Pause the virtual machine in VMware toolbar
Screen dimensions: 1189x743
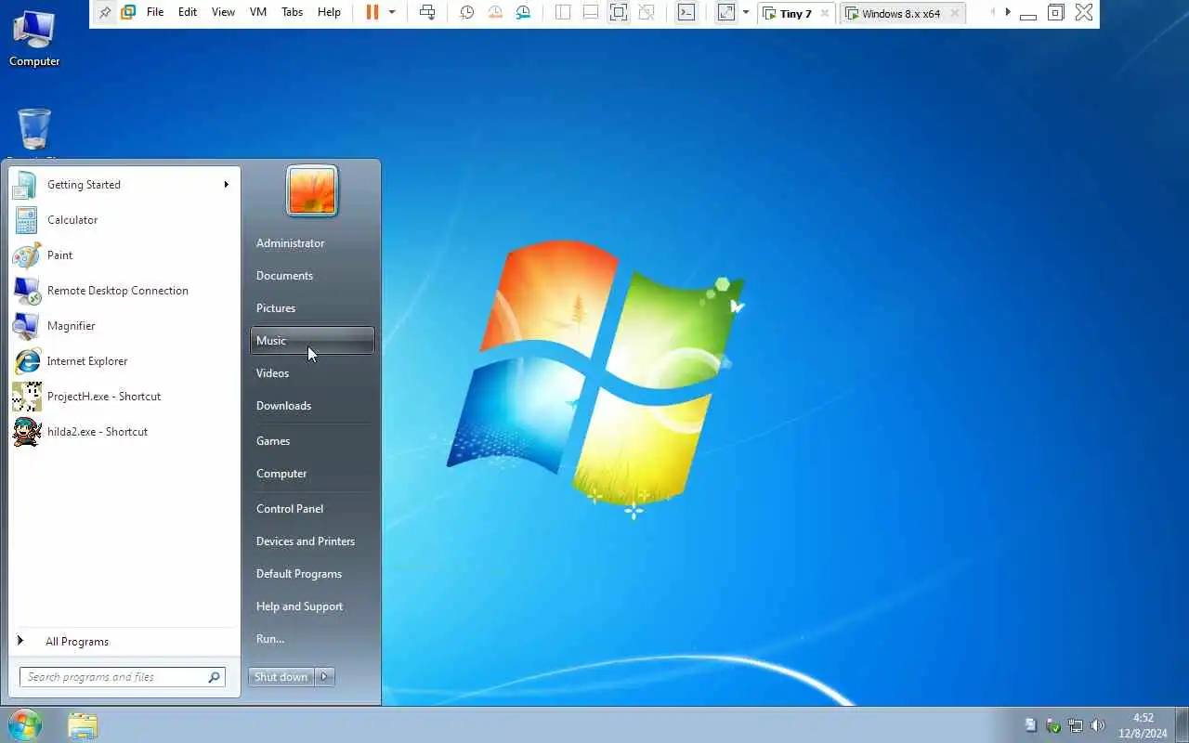pyautogui.click(x=372, y=12)
